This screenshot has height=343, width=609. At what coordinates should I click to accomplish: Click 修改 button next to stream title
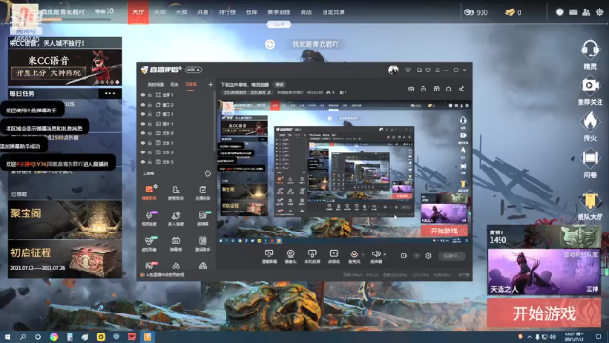pos(279,85)
